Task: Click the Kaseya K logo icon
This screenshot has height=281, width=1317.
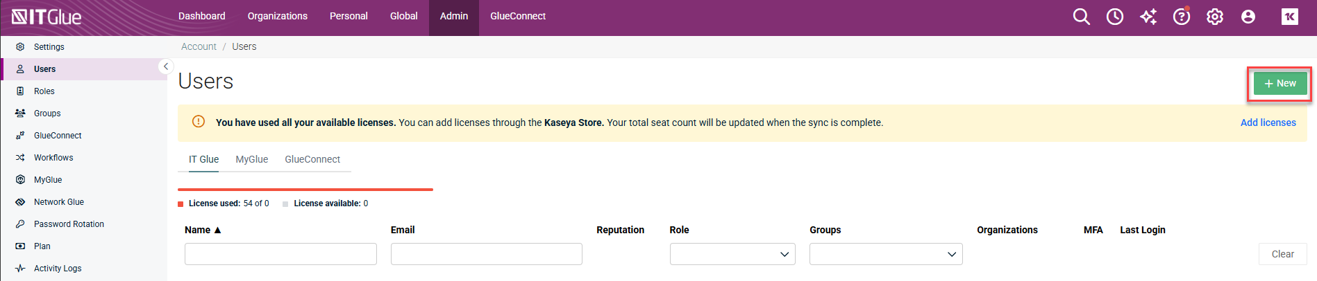Action: (1289, 17)
